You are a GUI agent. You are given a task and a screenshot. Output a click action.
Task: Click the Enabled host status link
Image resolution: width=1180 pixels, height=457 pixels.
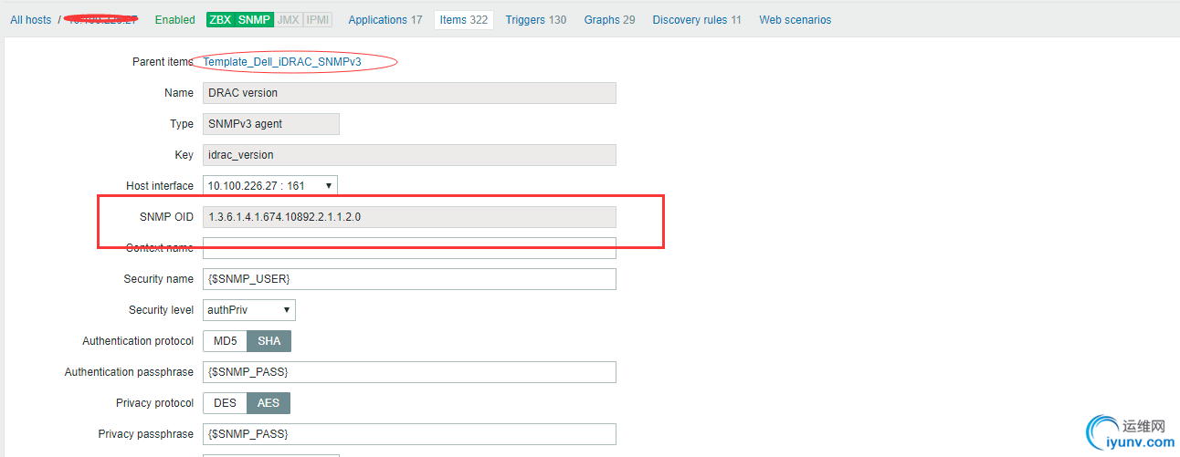click(174, 20)
